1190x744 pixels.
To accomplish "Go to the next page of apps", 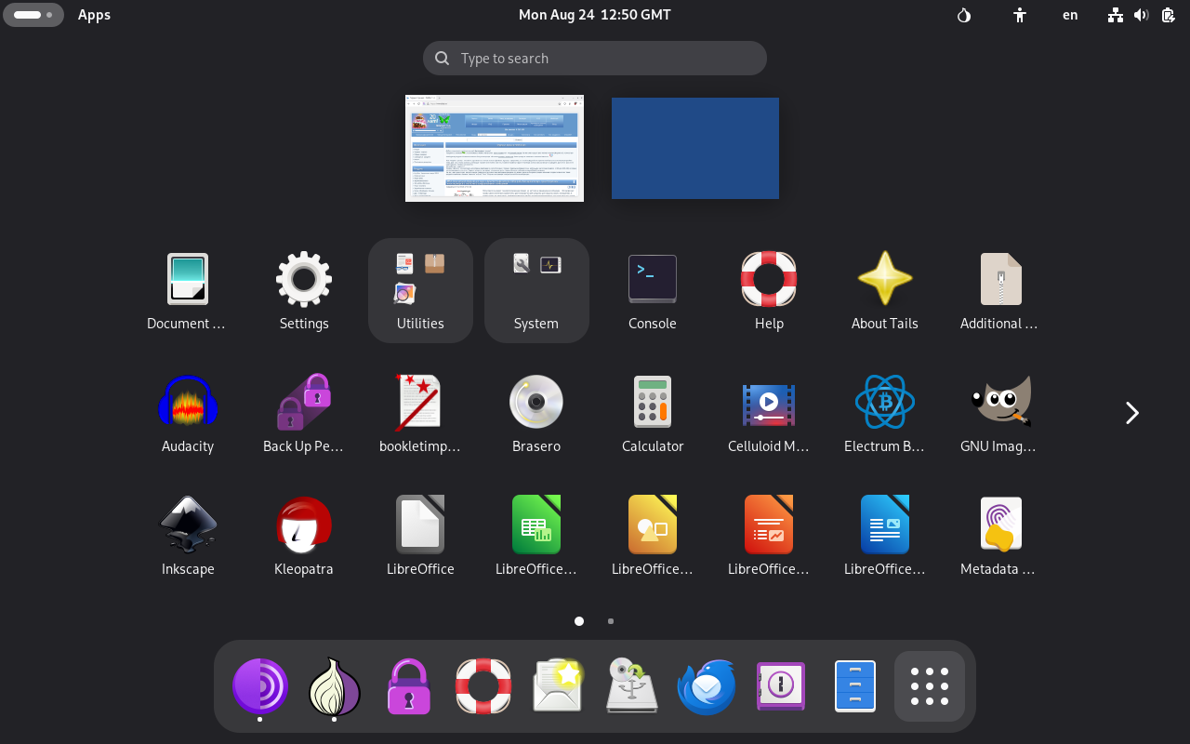I will (x=1131, y=413).
